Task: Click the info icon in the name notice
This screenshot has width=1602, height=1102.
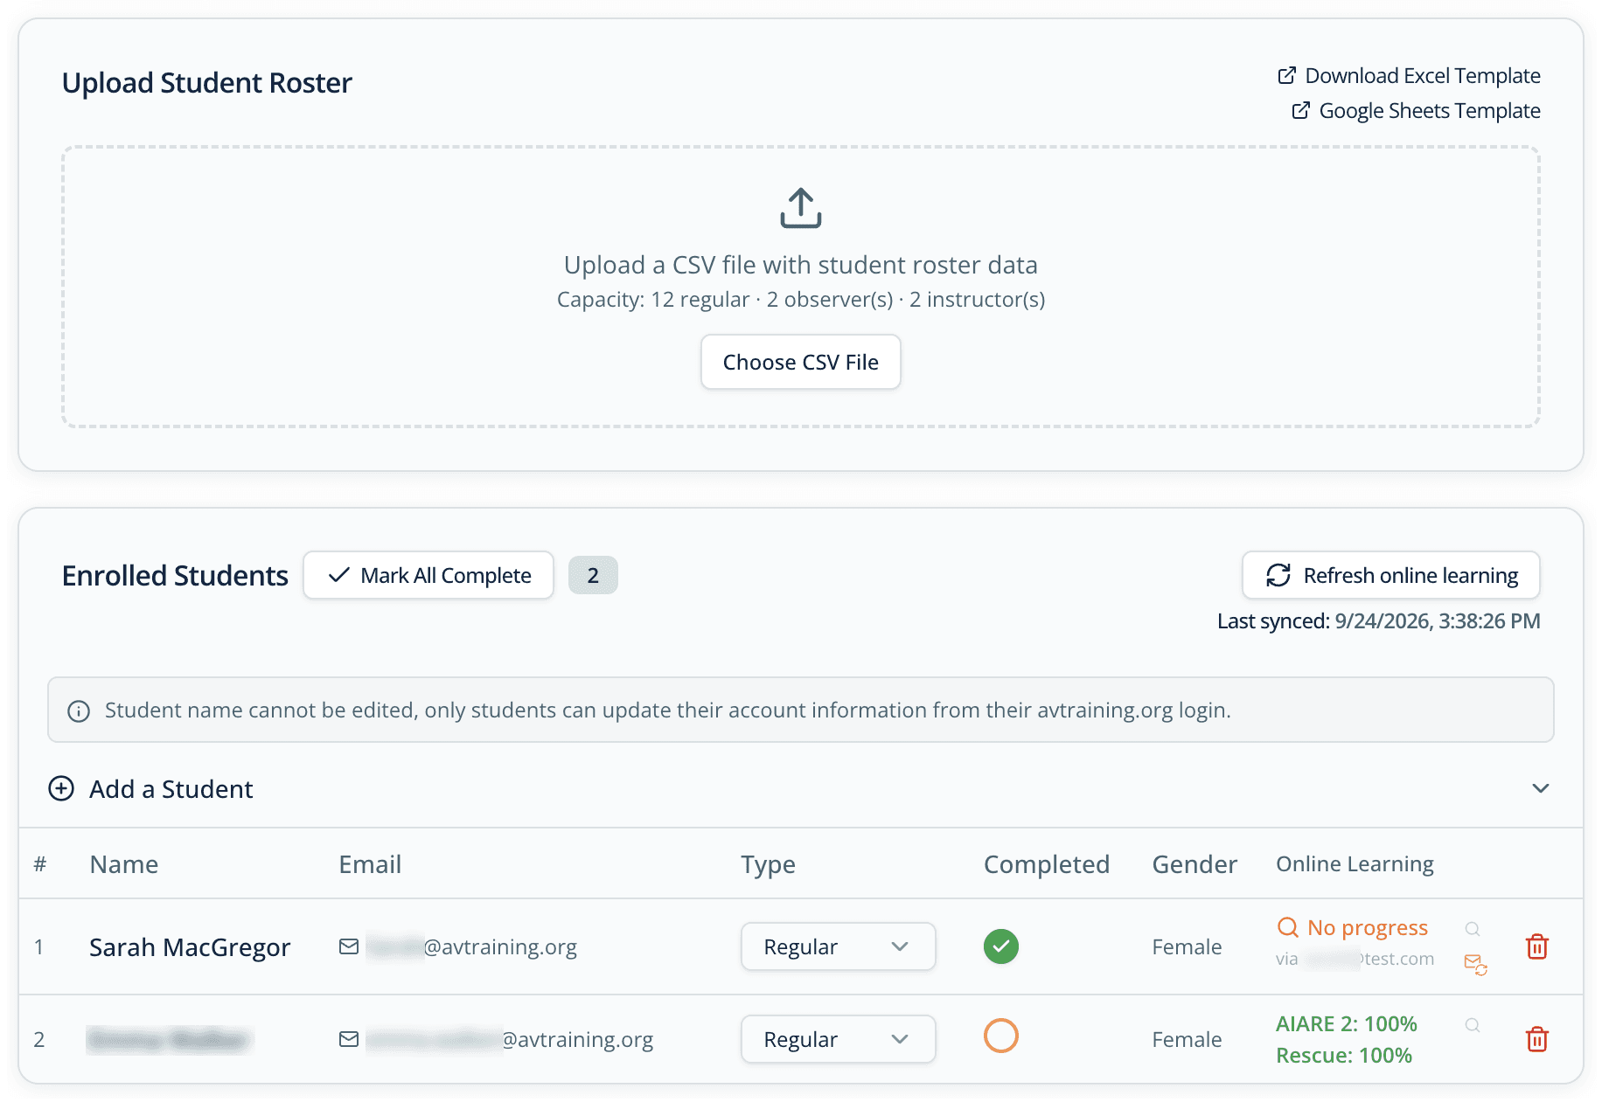Action: (79, 711)
